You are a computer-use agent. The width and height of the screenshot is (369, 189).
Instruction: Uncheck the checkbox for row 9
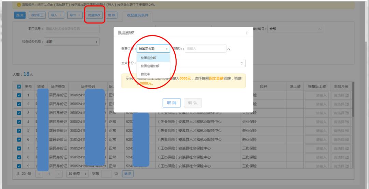click(19, 166)
